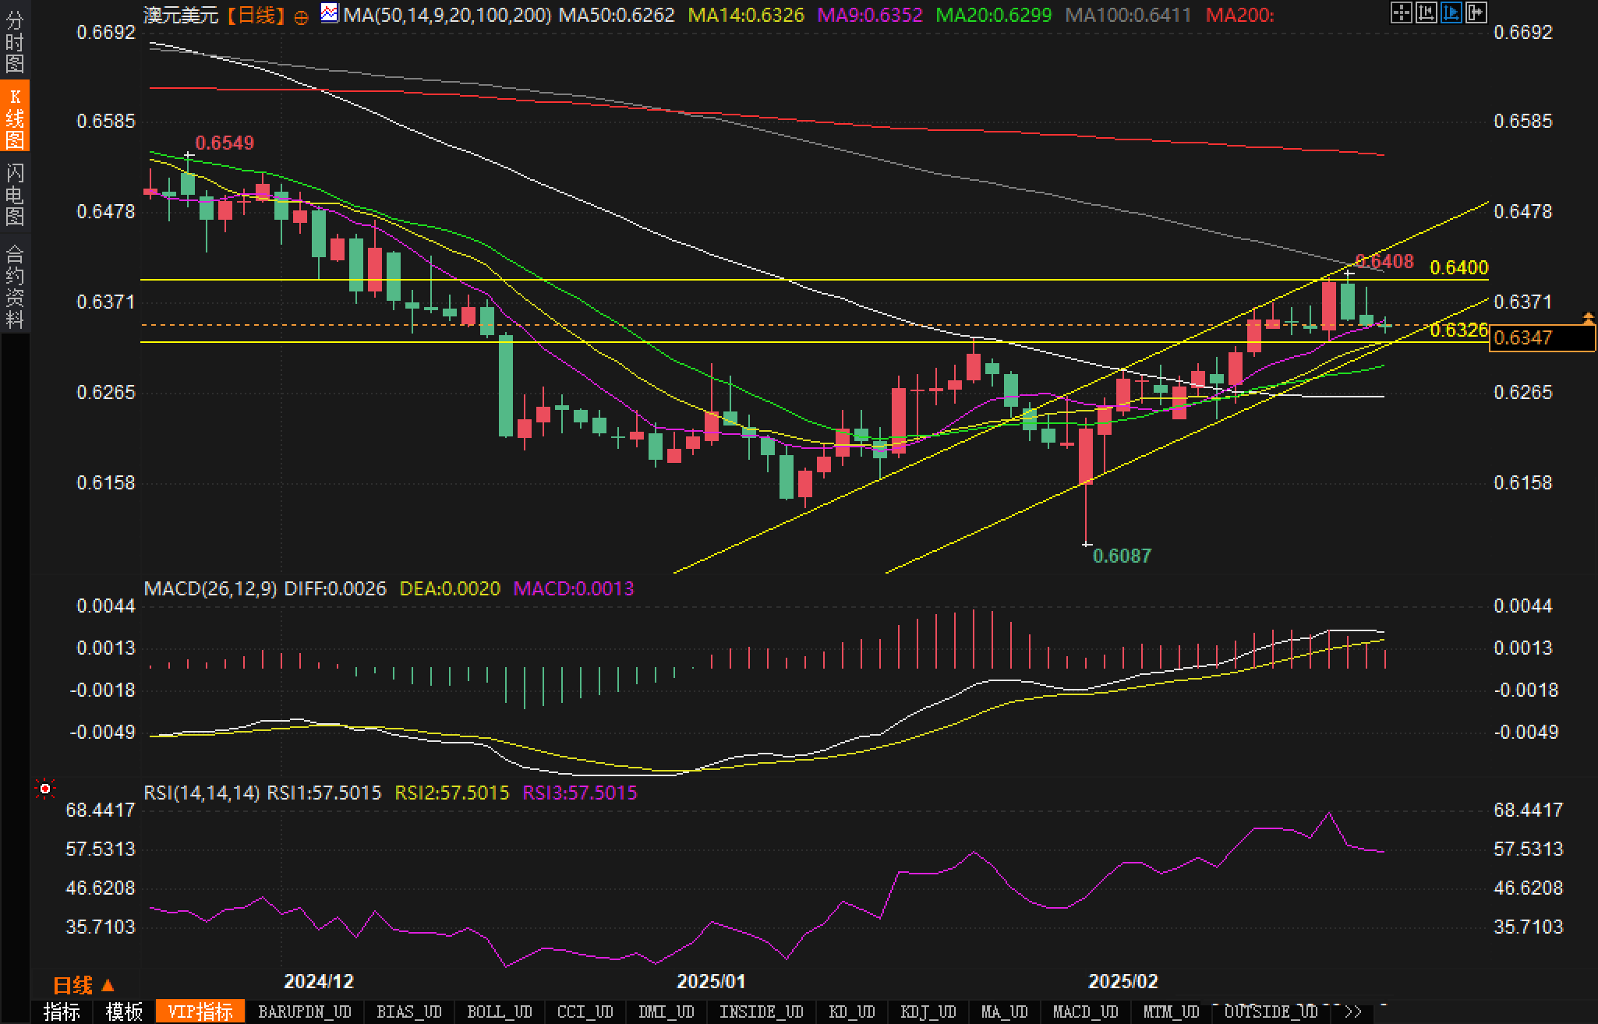Select the K线图 sidebar tab
The image size is (1598, 1024).
point(15,117)
